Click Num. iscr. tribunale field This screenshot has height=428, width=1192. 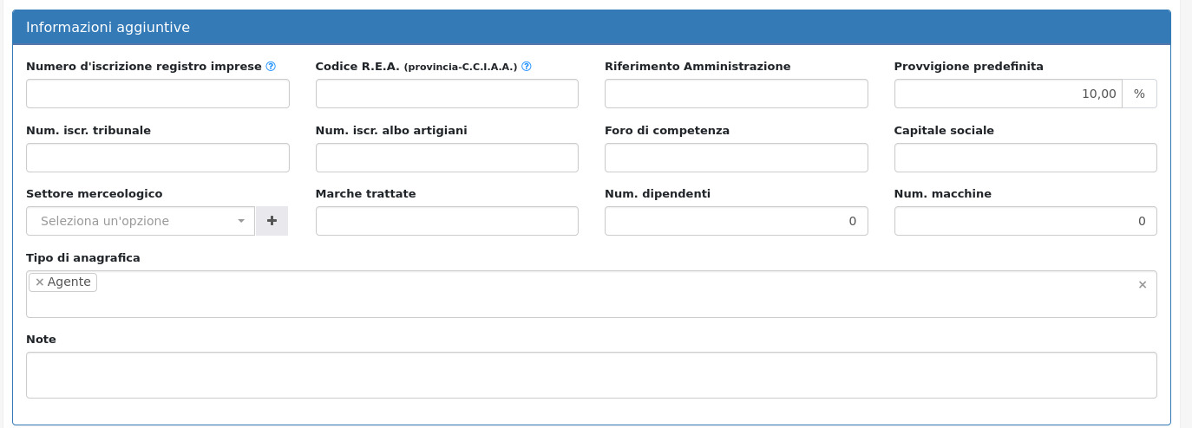(158, 158)
